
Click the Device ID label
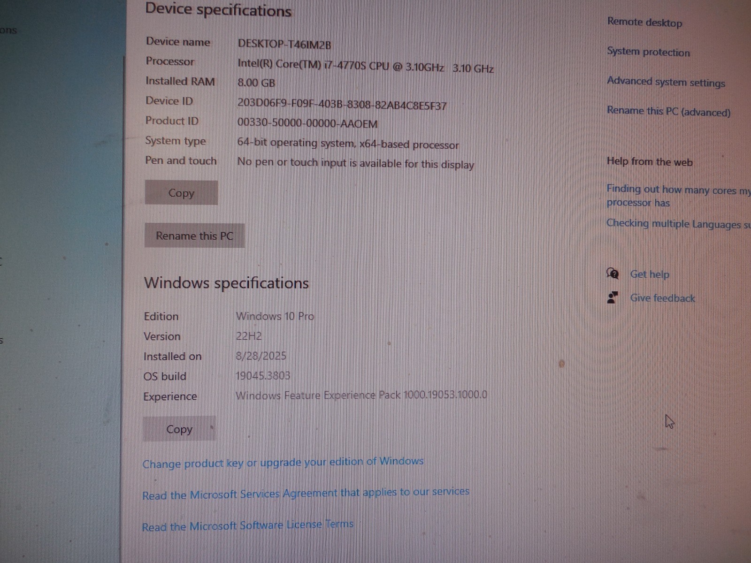[169, 101]
